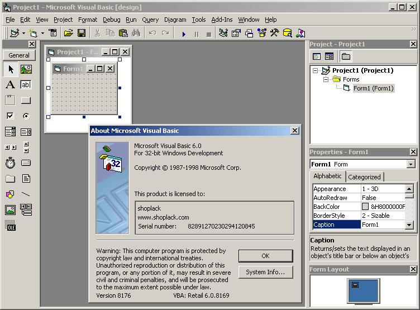Open Add Form dropdown arrow in toolbar
This screenshot has height=310, width=420.
point(42,33)
